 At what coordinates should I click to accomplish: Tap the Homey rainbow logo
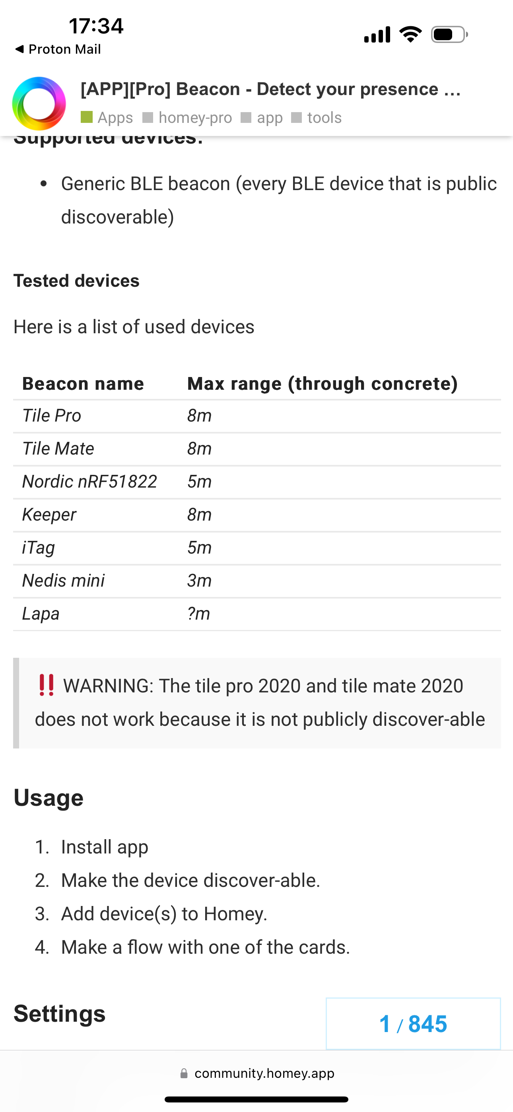39,103
